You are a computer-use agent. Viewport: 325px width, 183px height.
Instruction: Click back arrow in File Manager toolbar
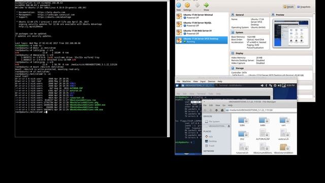coord(205,110)
